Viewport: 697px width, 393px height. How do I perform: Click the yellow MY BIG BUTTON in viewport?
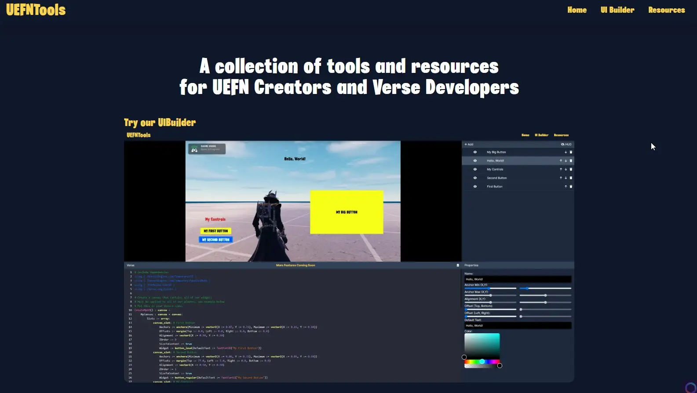[x=347, y=212]
